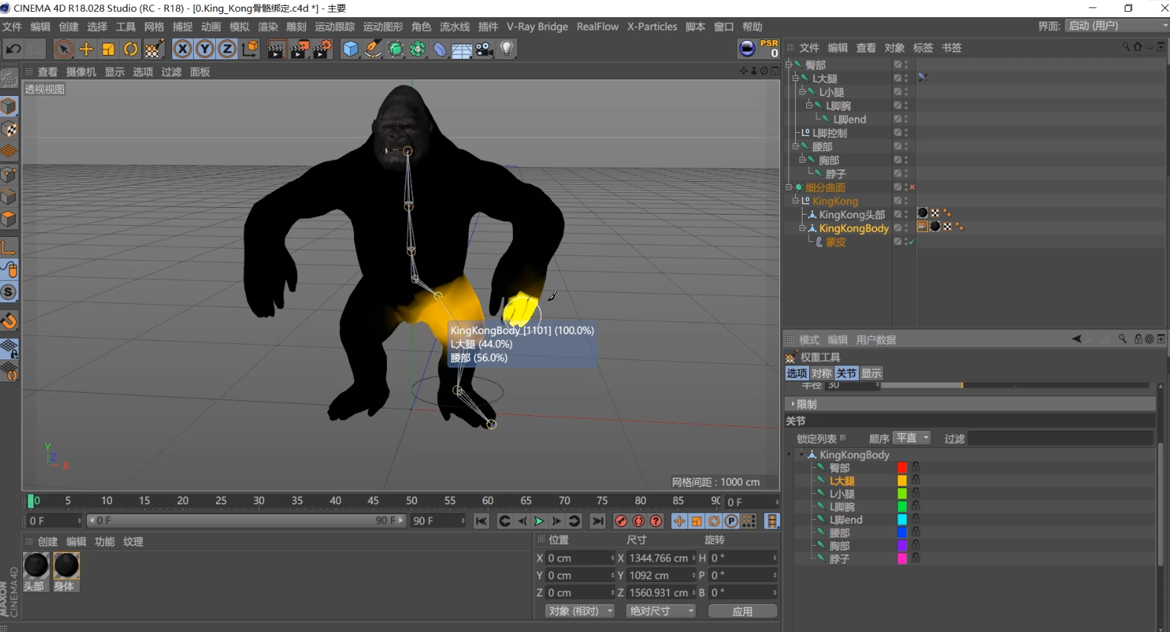Click the Camera object icon
This screenshot has height=632, width=1170.
tap(485, 49)
